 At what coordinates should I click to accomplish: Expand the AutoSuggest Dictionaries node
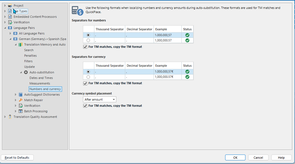point(16,95)
